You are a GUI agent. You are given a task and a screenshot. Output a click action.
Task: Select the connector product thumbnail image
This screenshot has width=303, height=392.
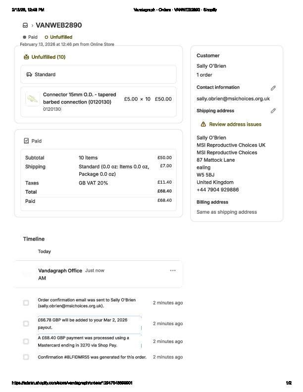[x=33, y=98]
